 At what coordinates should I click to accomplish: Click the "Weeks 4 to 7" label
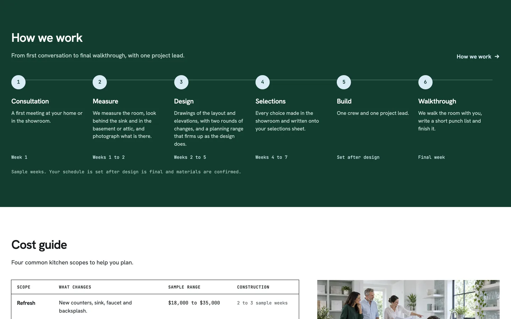pos(271,157)
